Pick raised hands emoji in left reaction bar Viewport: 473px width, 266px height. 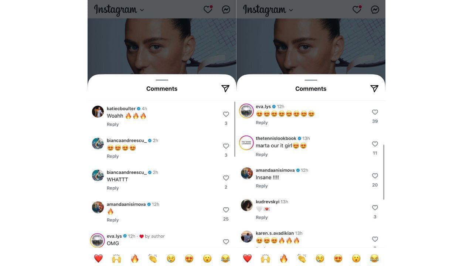pyautogui.click(x=116, y=258)
